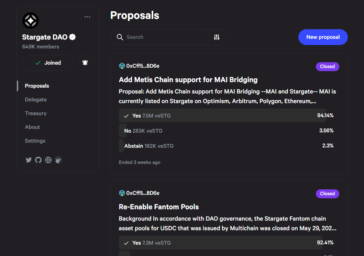Screen dimensions: 364x256
Task: Open the GitHub repository icon
Action: [38, 160]
